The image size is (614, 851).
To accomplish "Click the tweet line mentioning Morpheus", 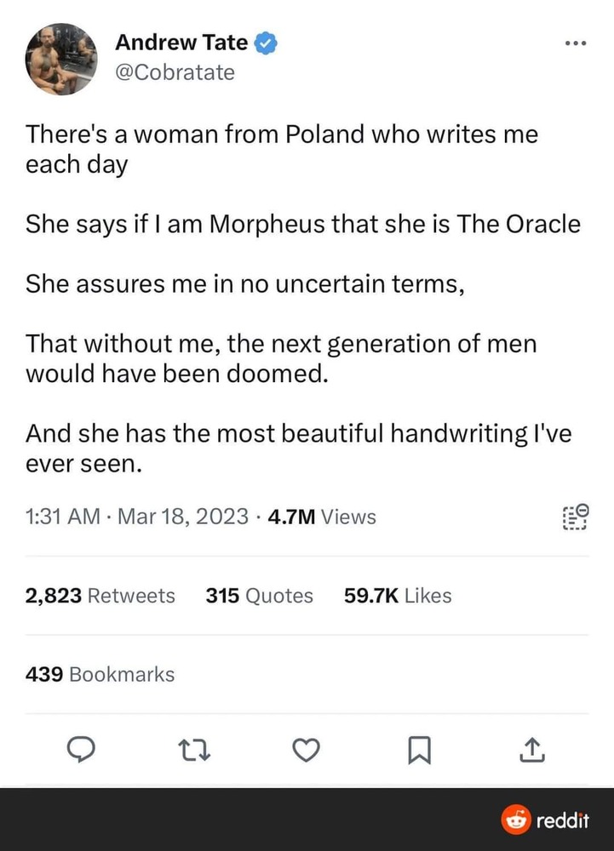I will (303, 224).
